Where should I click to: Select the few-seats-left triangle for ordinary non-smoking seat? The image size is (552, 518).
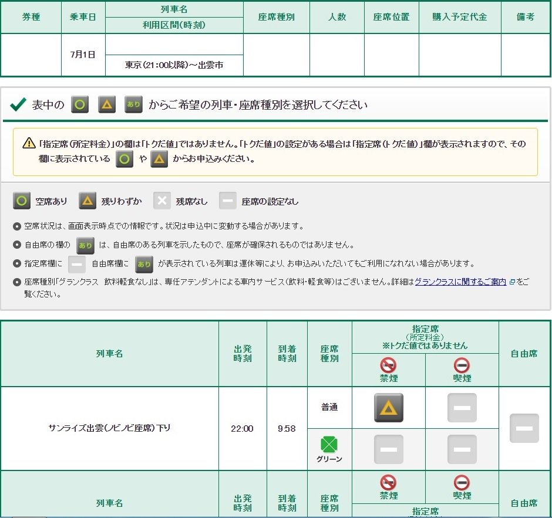pos(389,408)
